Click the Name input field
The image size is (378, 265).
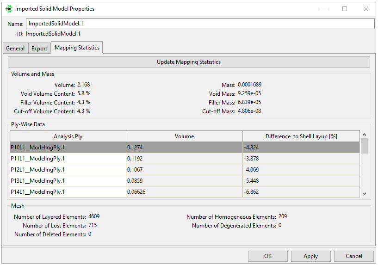[x=199, y=24]
